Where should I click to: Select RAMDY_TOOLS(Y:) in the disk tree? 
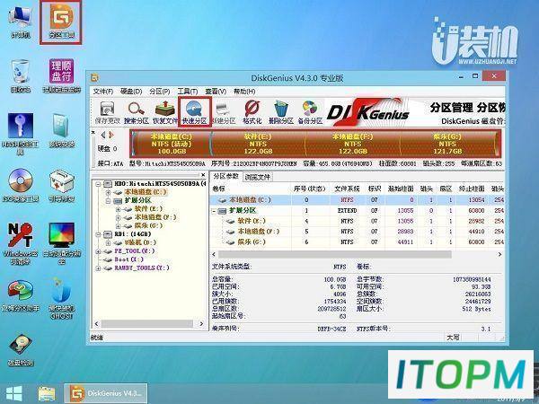pyautogui.click(x=142, y=268)
